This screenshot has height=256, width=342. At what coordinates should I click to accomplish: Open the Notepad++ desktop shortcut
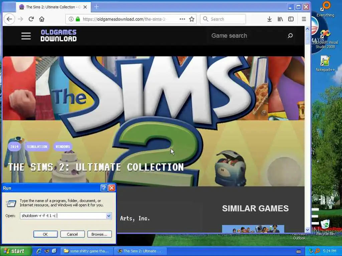coord(325,64)
